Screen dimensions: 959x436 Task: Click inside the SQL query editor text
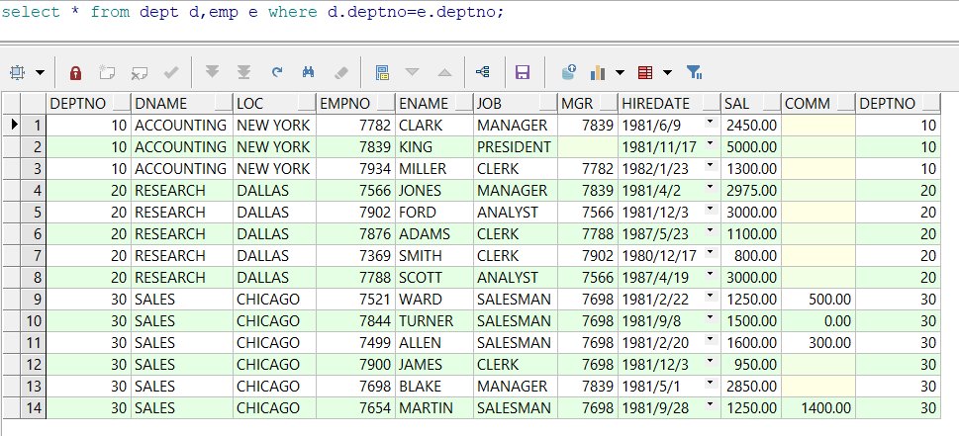pyautogui.click(x=252, y=12)
